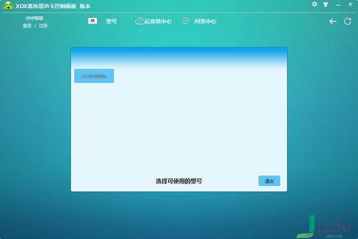Viewport: 358px width, 239px height.
Task: Switch to 云音效中心 tab
Action: pyautogui.click(x=158, y=22)
